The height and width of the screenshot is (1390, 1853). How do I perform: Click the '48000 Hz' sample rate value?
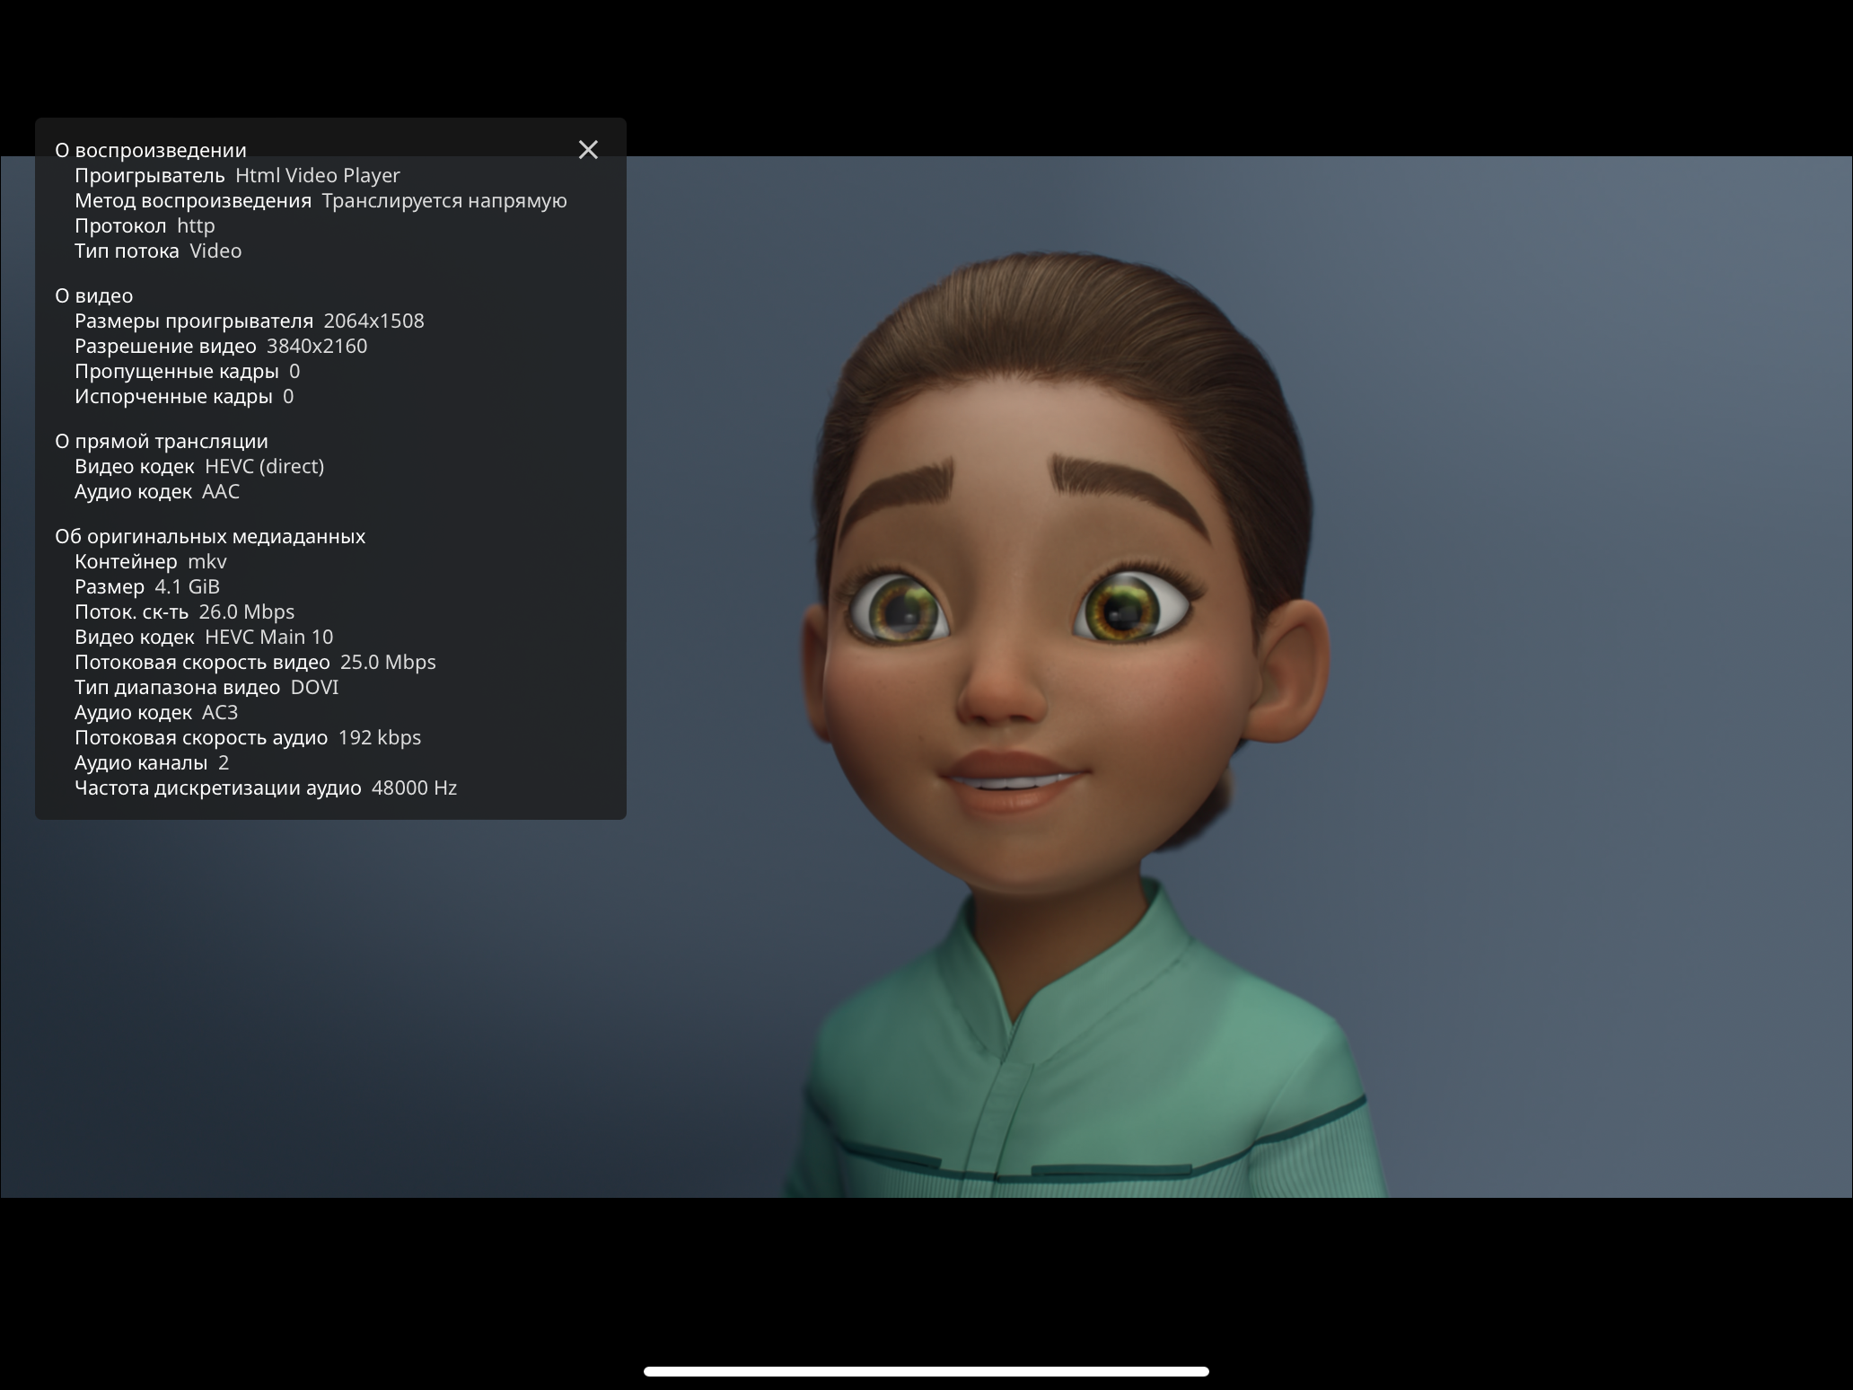[x=414, y=788]
